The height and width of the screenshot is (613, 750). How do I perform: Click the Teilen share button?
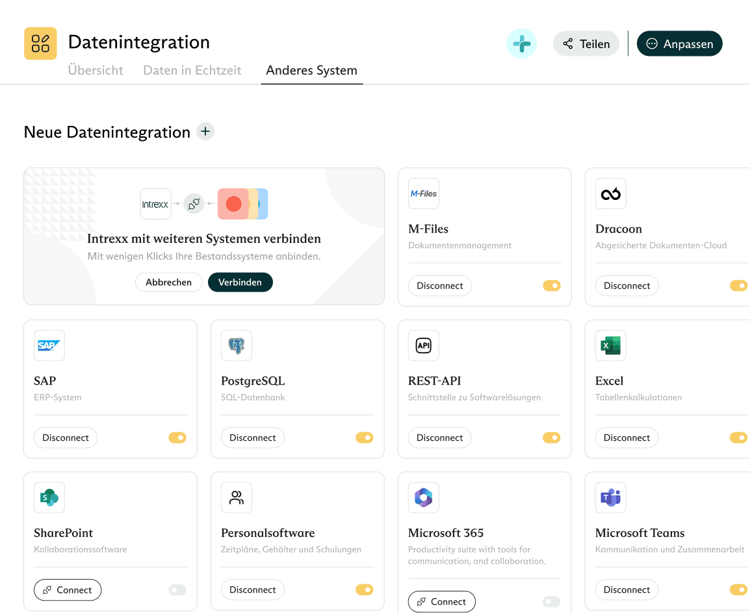pos(586,44)
